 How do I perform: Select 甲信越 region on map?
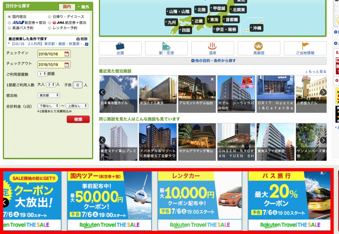[x=219, y=8]
